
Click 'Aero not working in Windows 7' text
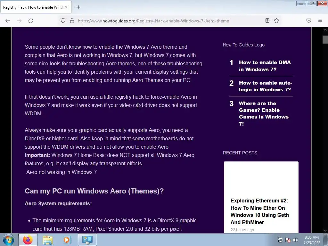click(61, 172)
